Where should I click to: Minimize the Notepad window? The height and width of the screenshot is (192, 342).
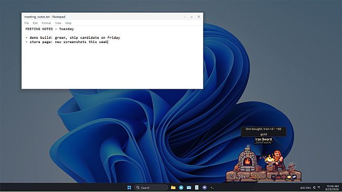pos(185,17)
